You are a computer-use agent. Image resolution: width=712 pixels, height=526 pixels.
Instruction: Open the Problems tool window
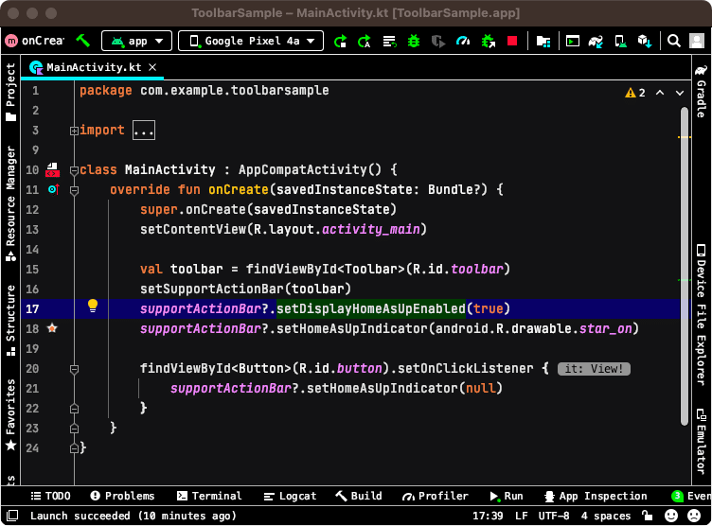click(x=122, y=496)
